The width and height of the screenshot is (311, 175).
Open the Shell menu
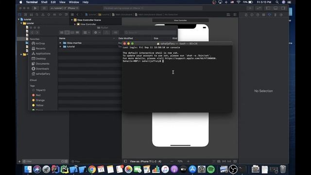44,2
